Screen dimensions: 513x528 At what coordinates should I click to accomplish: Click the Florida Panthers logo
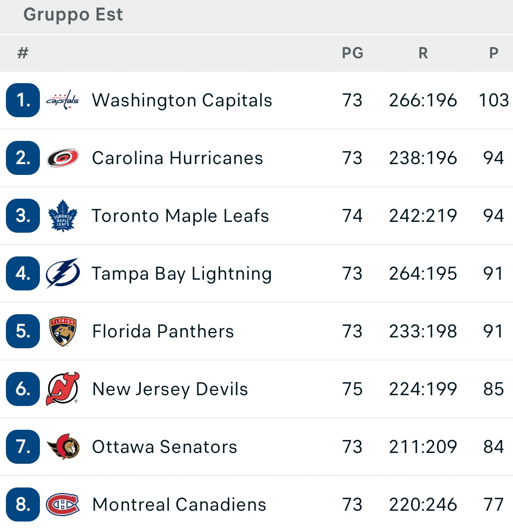click(63, 331)
